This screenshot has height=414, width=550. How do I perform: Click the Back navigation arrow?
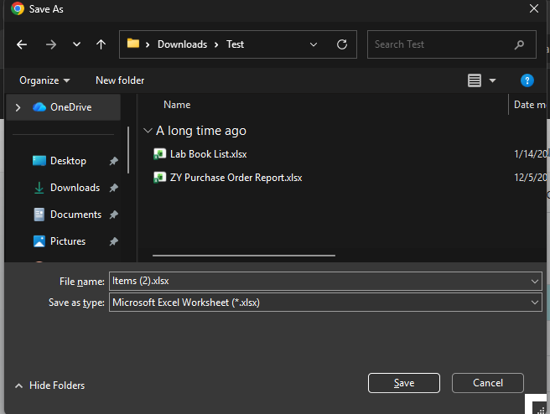(x=22, y=44)
